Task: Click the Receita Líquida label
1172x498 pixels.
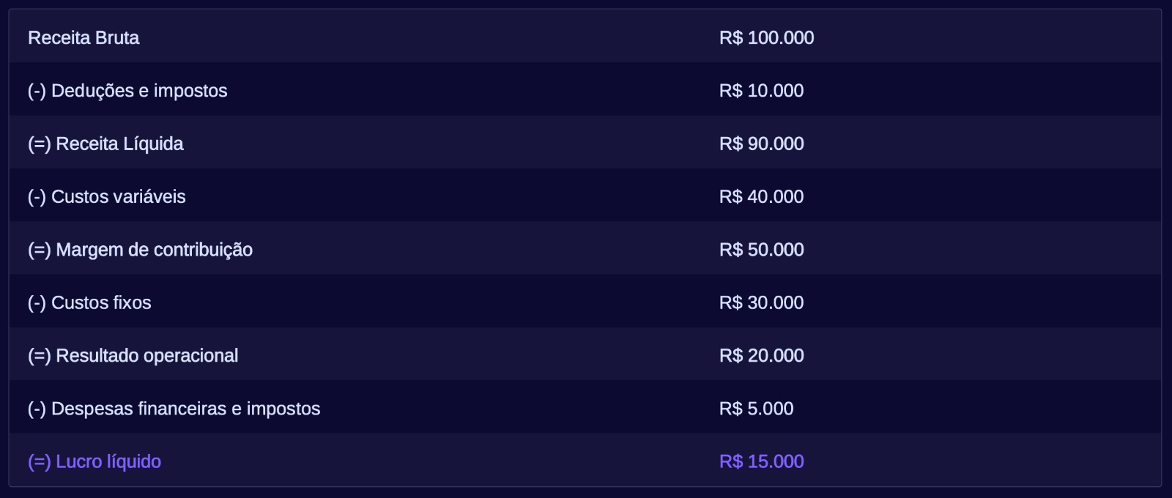Action: (x=119, y=144)
